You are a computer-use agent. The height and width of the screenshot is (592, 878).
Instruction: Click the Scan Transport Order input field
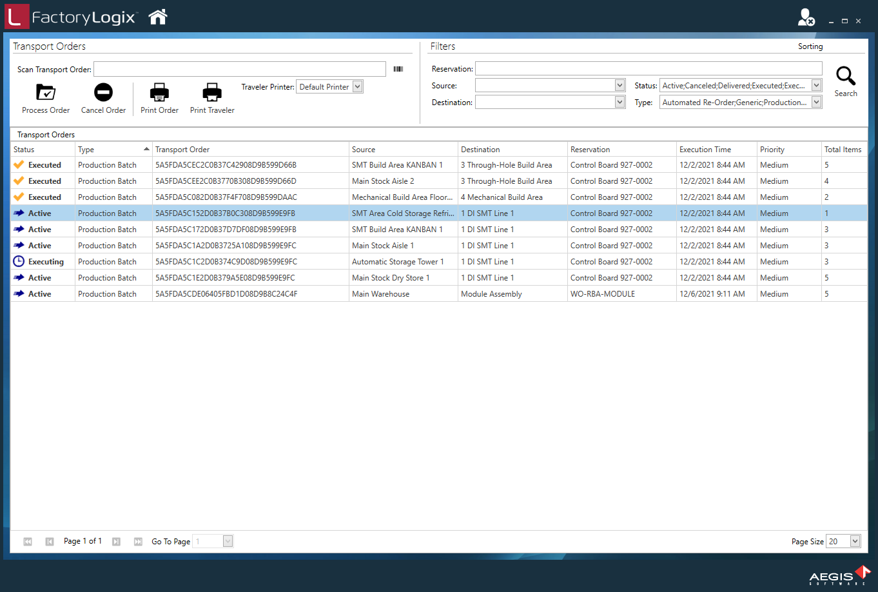click(x=239, y=69)
